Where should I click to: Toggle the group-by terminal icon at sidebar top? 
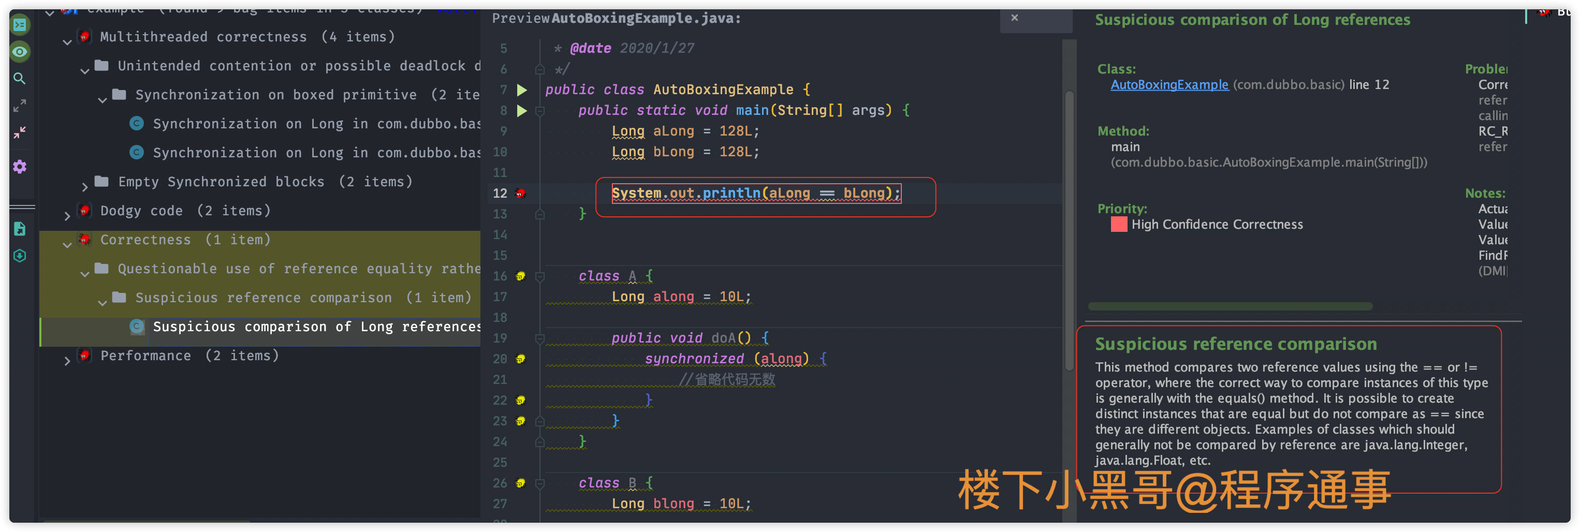tap(20, 25)
